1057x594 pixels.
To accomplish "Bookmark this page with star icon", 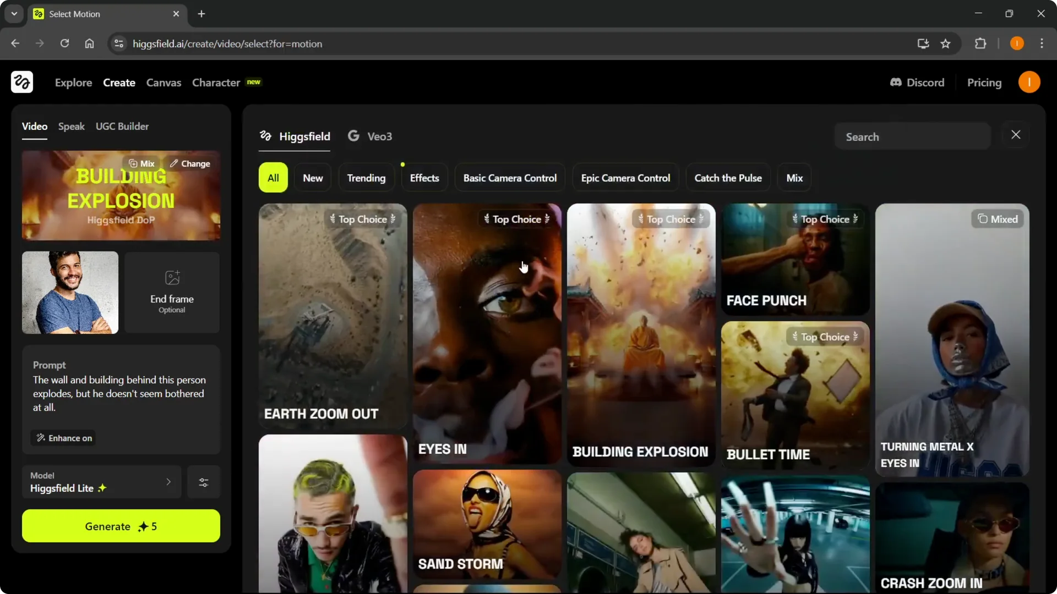I will tap(945, 44).
